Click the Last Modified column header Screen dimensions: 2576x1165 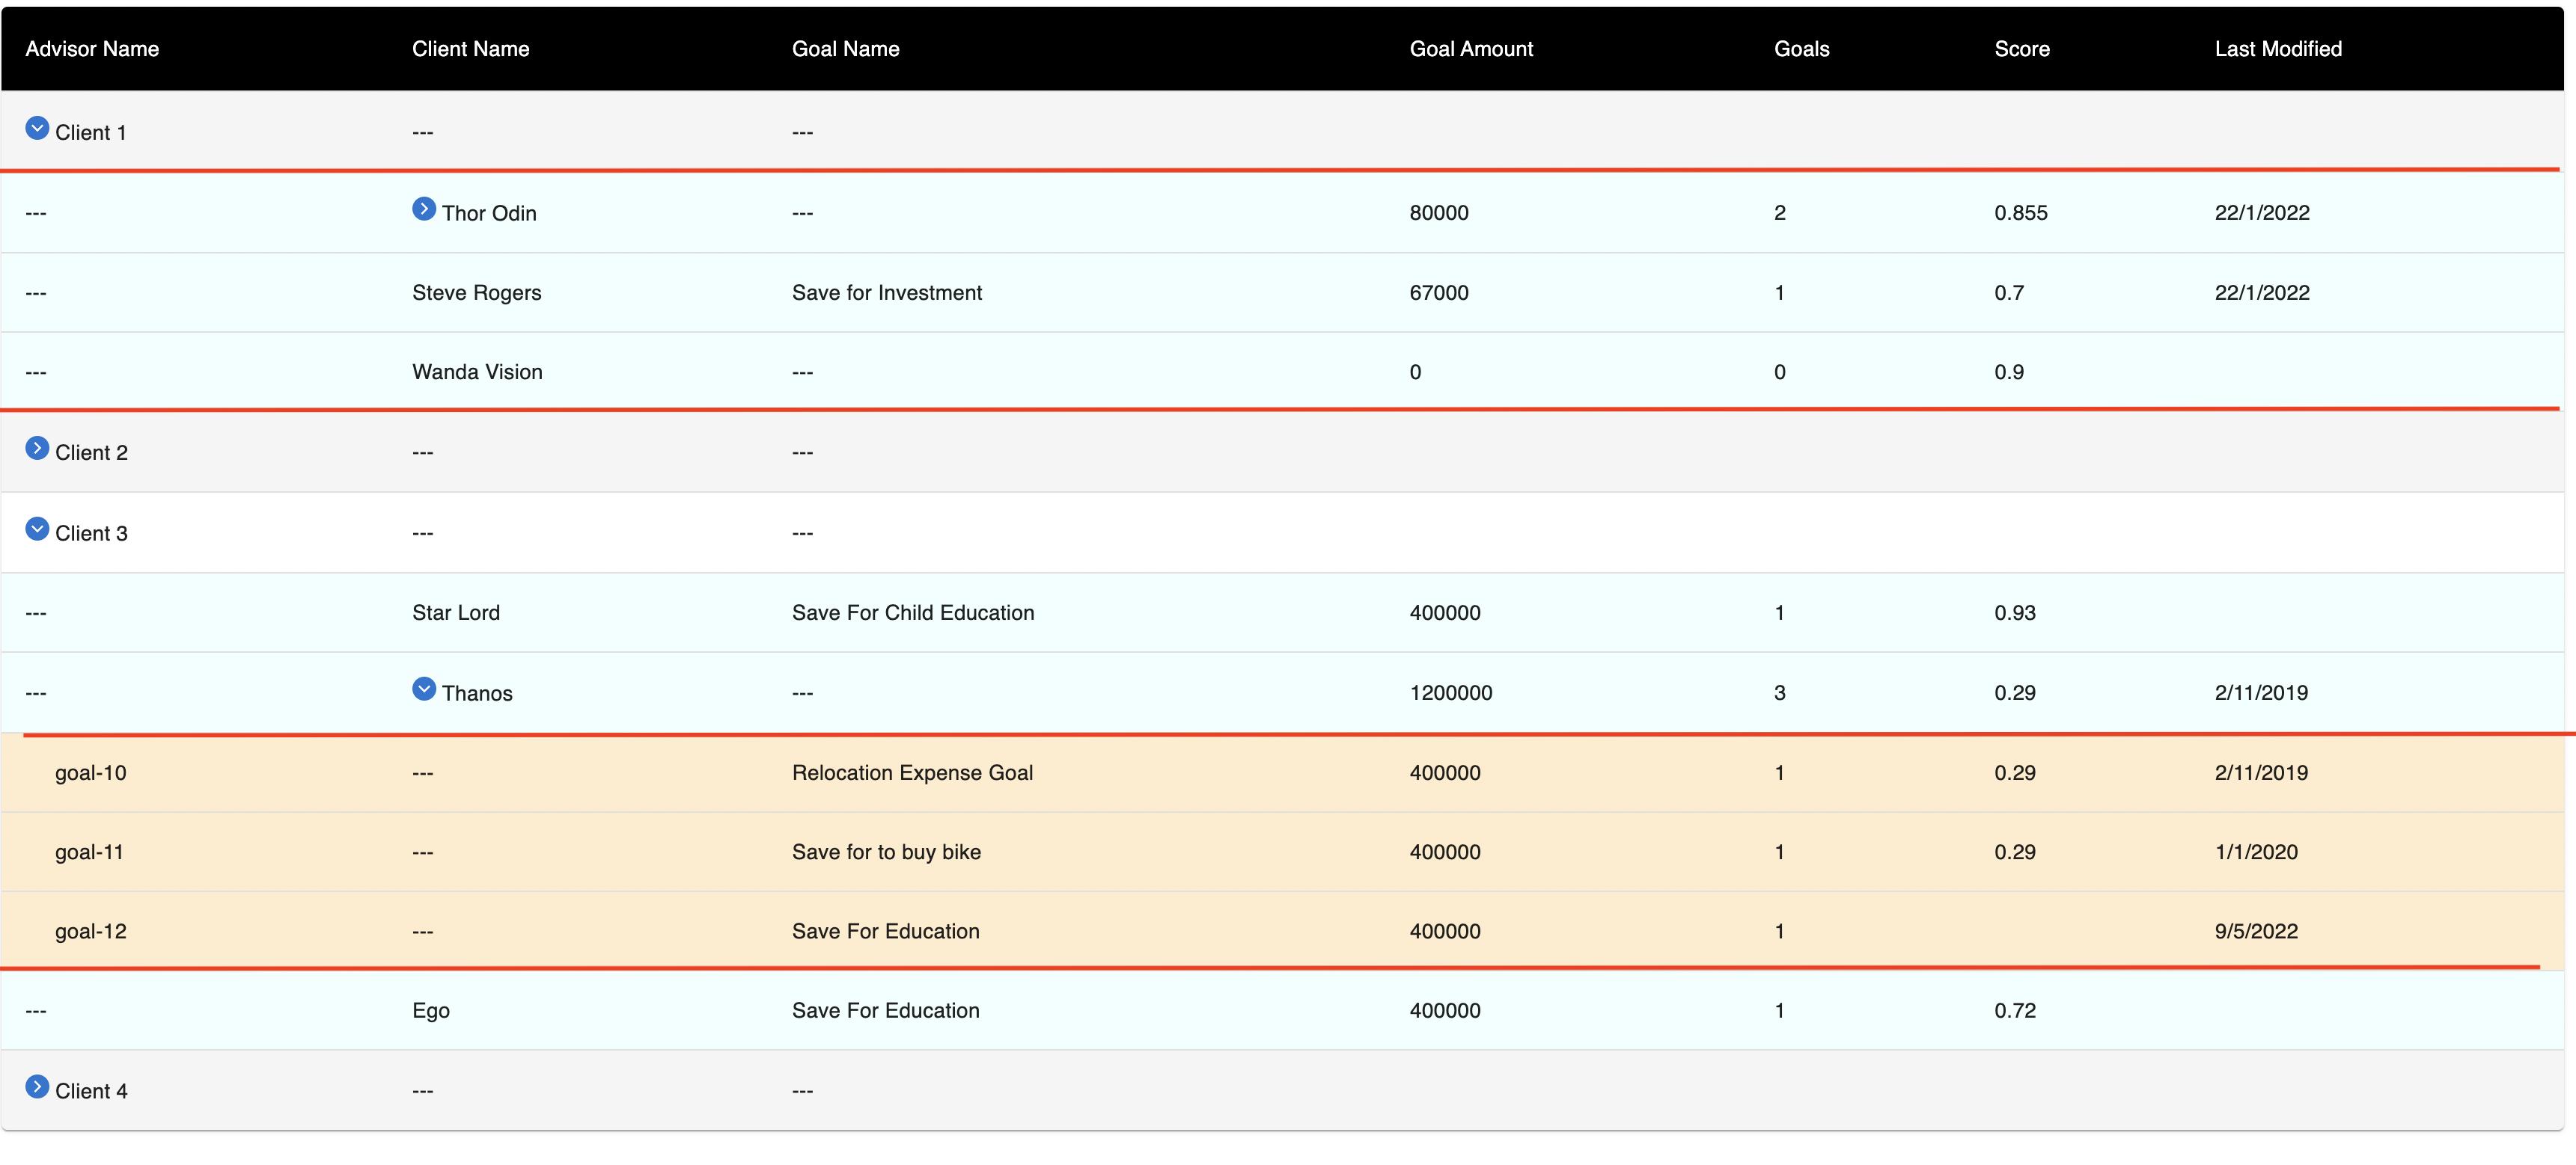tap(2277, 49)
